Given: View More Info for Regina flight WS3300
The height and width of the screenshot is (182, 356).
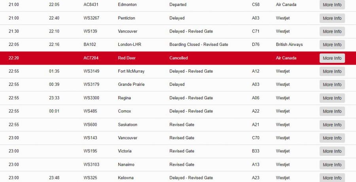Looking at the screenshot, I should (332, 98).
